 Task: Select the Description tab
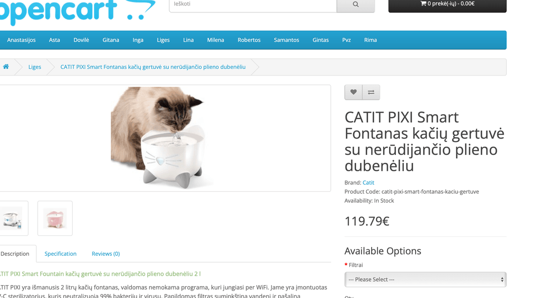point(15,253)
